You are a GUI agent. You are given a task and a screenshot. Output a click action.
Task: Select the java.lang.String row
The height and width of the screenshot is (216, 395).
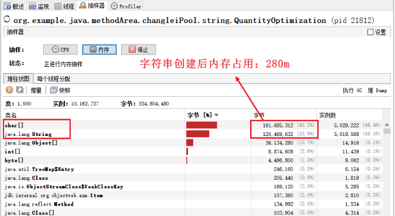coord(193,134)
